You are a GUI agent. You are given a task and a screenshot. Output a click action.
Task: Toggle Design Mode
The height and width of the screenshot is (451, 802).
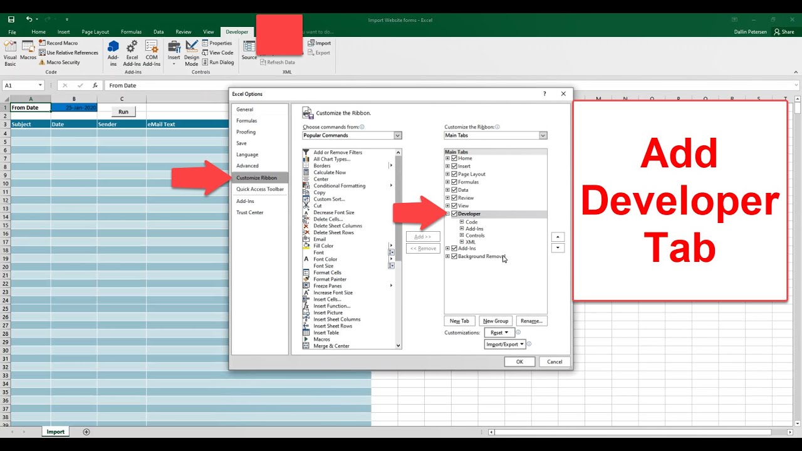(x=192, y=53)
